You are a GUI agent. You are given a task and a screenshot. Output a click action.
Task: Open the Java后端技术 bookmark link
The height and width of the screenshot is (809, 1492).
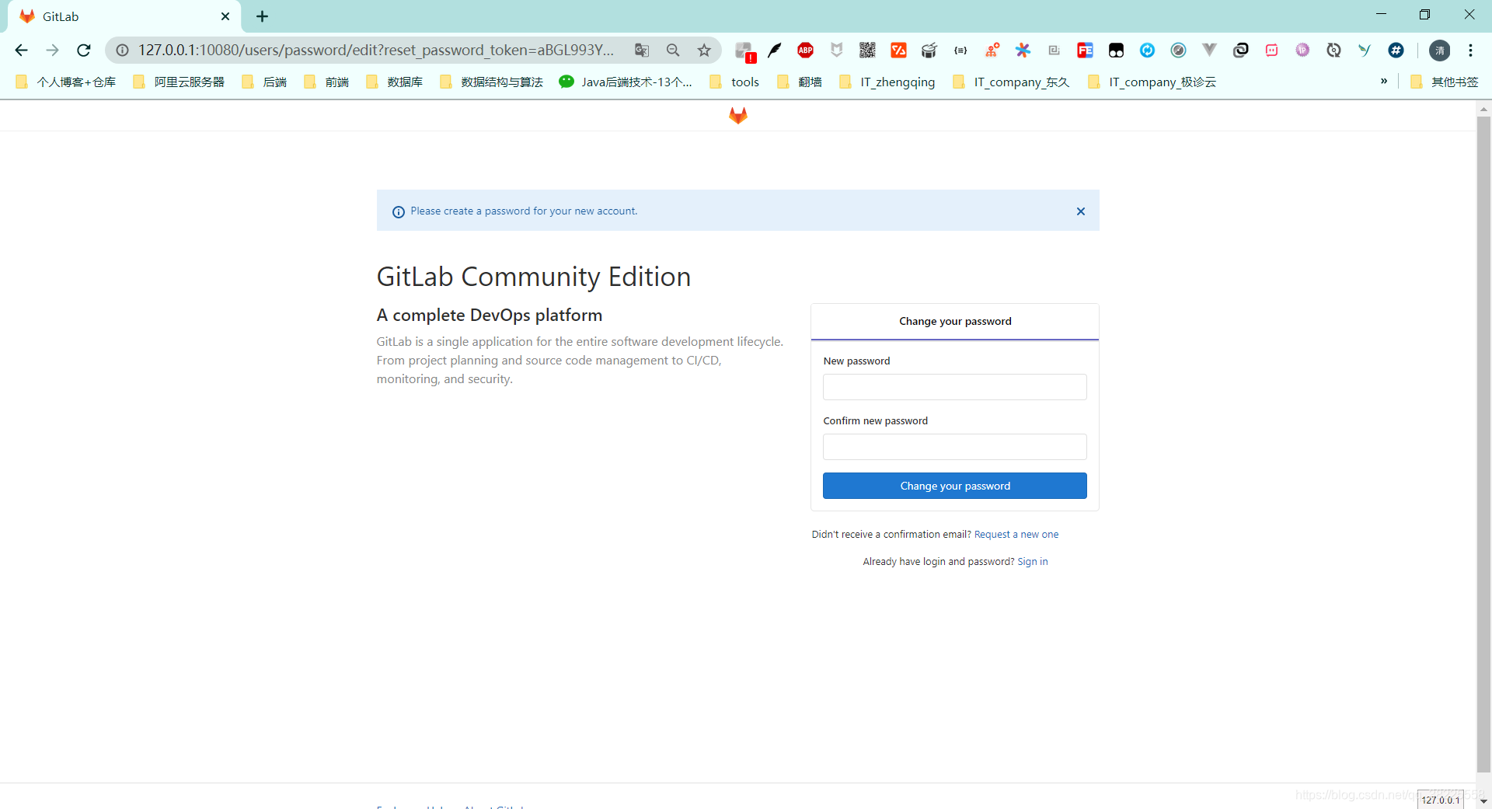[x=626, y=82]
